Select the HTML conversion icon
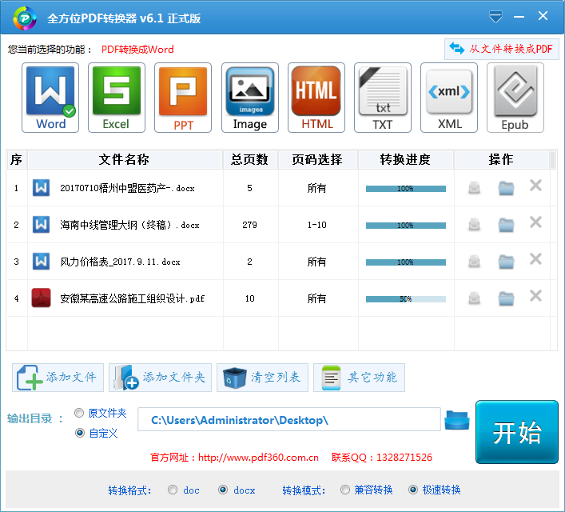The height and width of the screenshot is (512, 565). click(316, 98)
